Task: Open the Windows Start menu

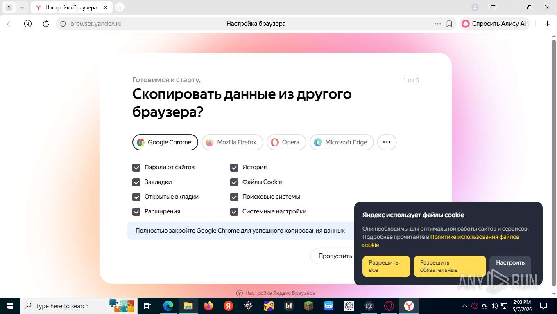Action: [x=9, y=306]
